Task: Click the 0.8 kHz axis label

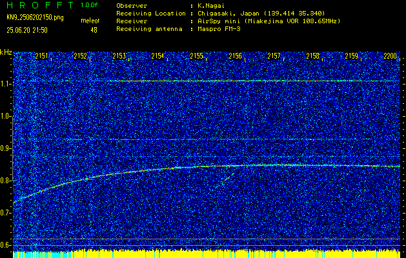Action: point(6,181)
